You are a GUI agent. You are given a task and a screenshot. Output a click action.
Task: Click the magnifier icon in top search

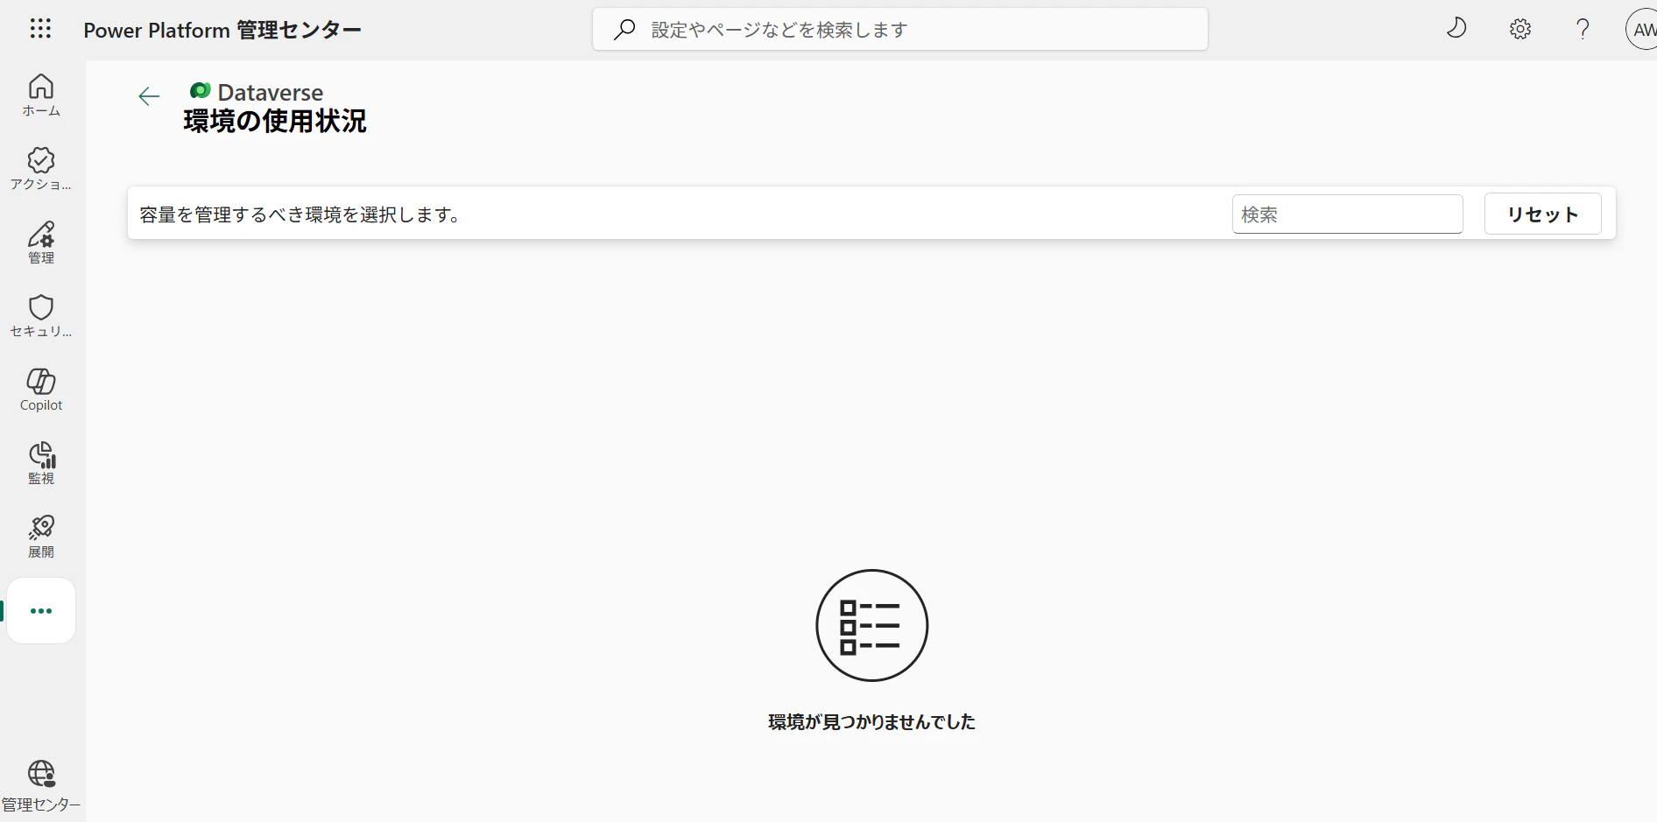tap(624, 29)
